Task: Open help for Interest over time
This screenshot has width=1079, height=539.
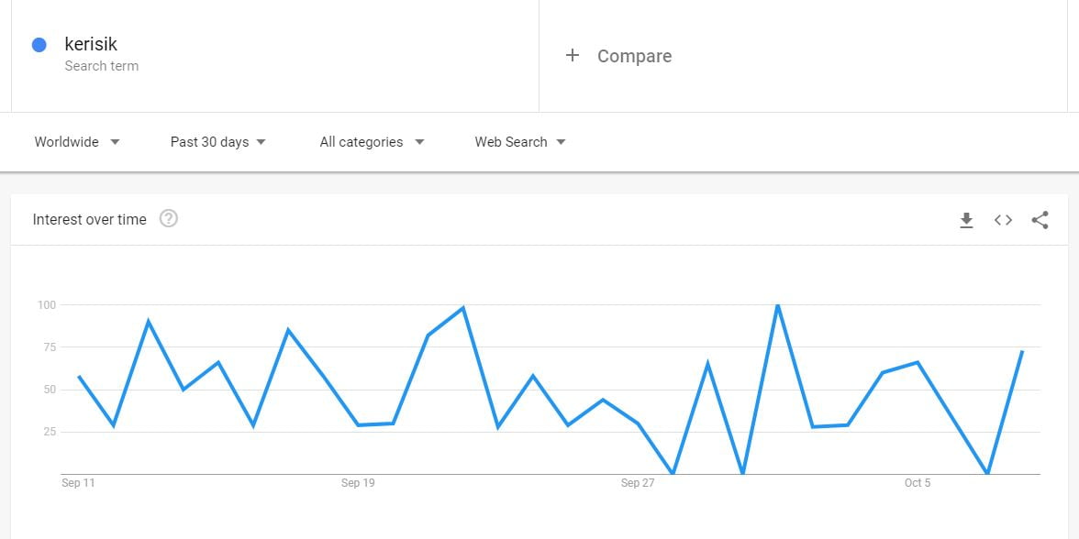Action: point(169,219)
